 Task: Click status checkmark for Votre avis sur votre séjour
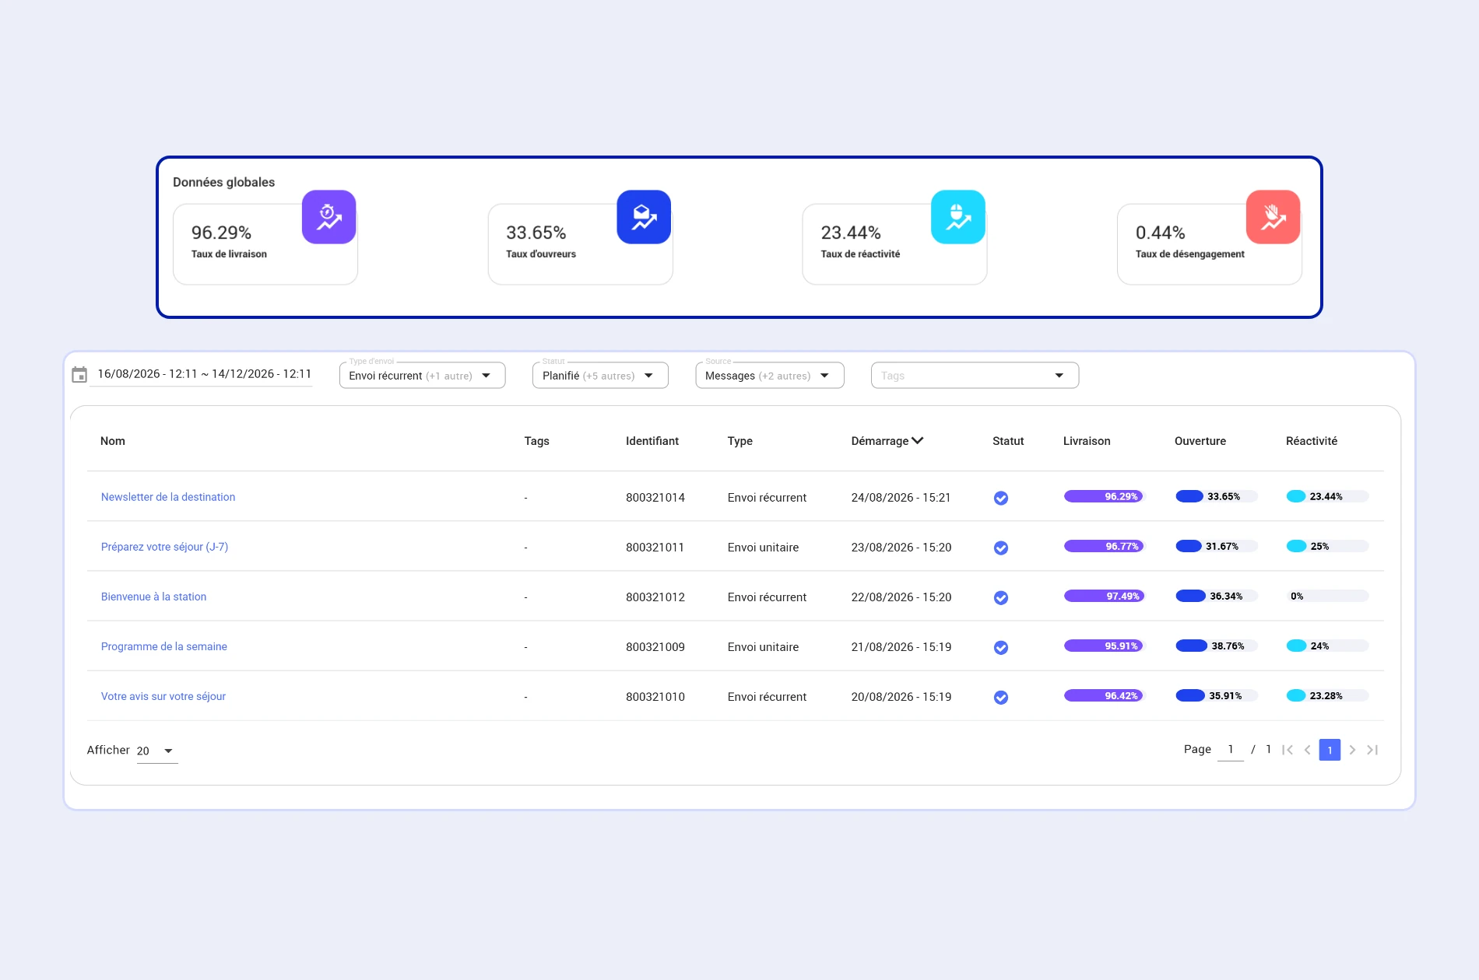click(x=1001, y=697)
